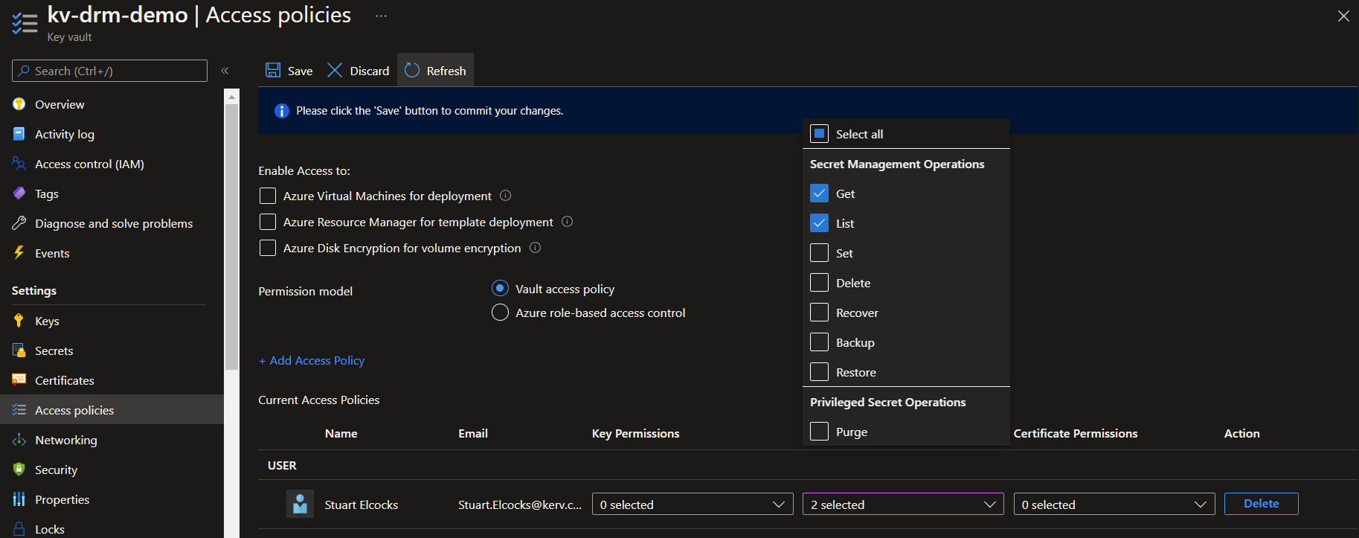Uncheck the Get secret permission
This screenshot has width=1359, height=538.
pos(819,193)
